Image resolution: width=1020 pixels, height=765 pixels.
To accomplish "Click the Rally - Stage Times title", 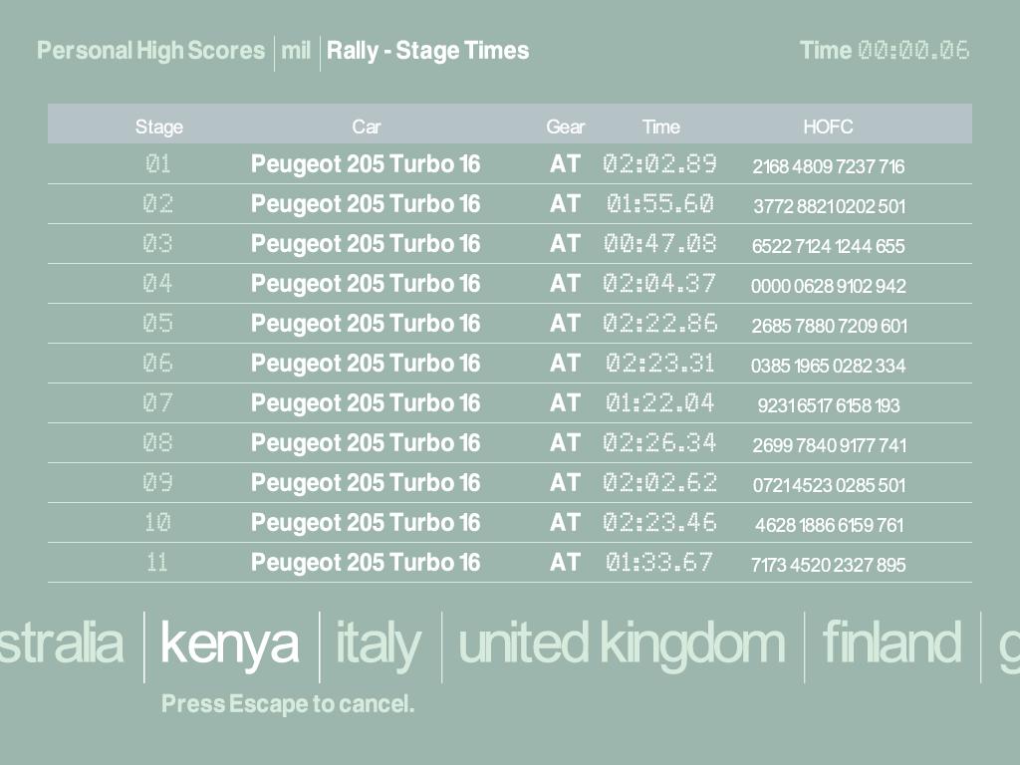I will 427,51.
